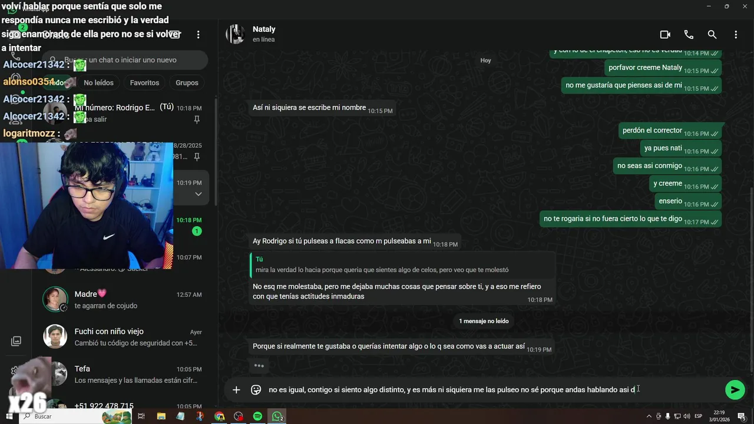
Task: Open the notification center with 5 alerts
Action: coord(742,416)
